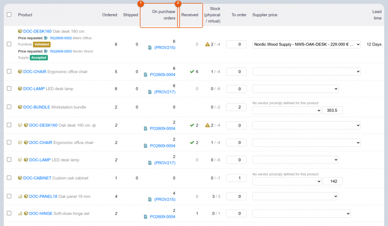388x226 pixels.
Task: Open supplier price dropdown in DOC-HINGE row
Action: tap(301, 213)
